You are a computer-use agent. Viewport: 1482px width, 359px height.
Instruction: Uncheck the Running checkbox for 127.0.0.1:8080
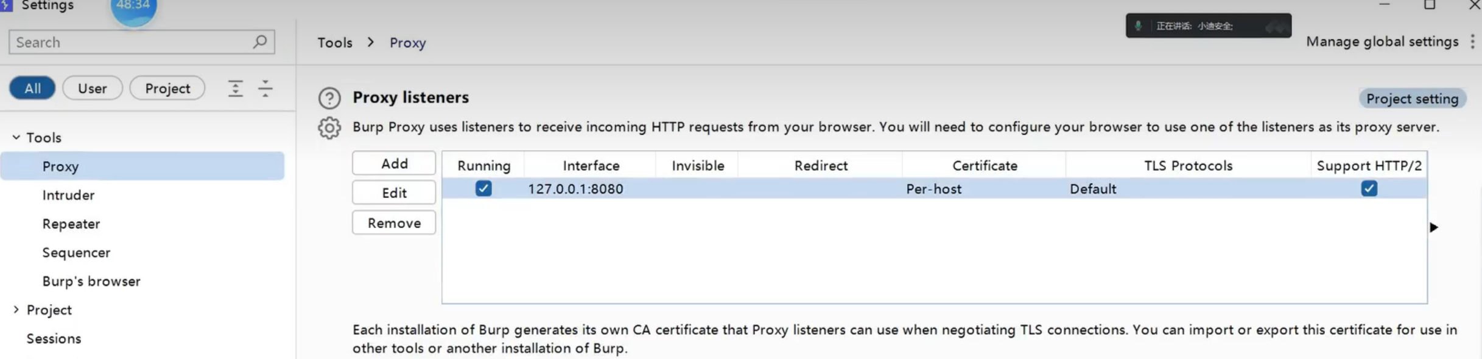(483, 189)
